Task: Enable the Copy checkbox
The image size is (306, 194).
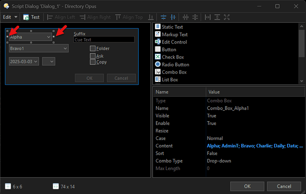Action: coord(93,62)
